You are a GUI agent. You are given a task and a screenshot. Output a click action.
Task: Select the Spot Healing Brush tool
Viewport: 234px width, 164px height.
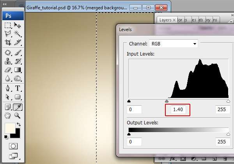click(8, 52)
